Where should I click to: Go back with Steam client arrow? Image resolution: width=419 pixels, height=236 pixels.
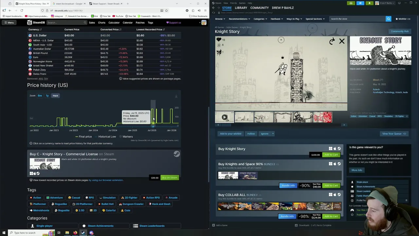click(213, 8)
